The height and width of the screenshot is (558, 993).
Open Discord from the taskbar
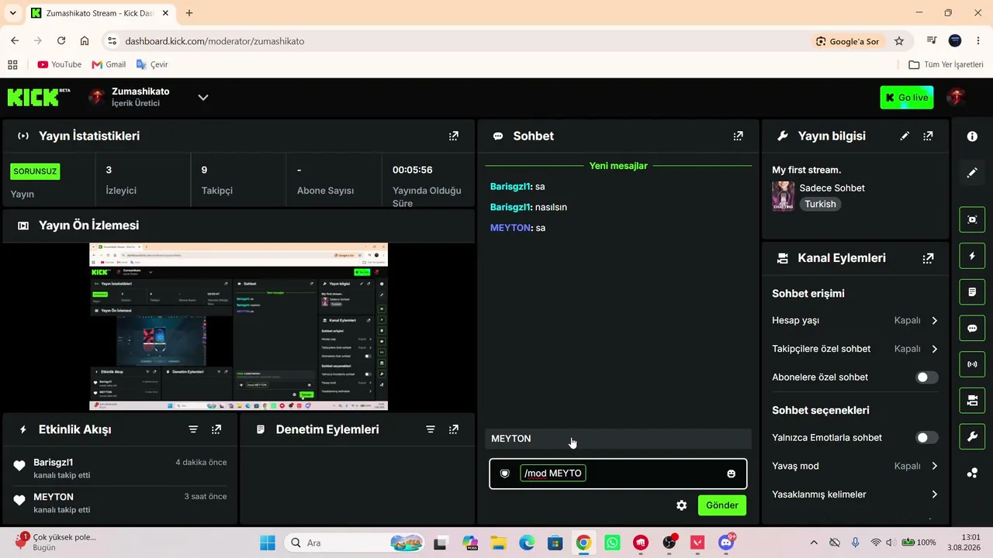pos(726,542)
